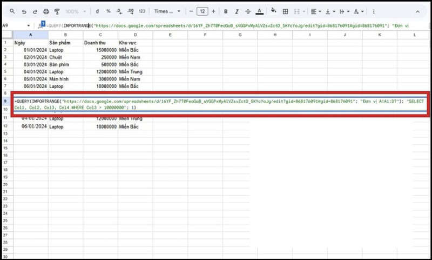Select the revenue cell 3000000
The image size is (432, 260).
click(100, 79)
